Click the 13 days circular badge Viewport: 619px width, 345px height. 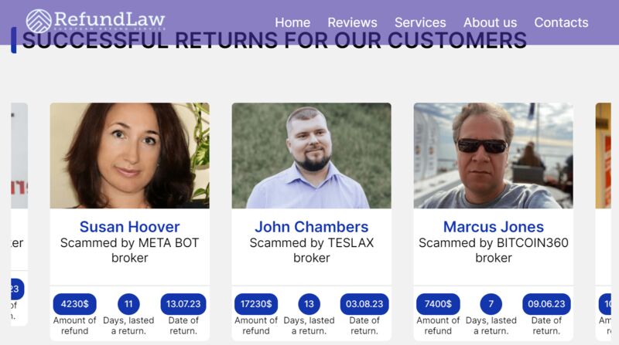[x=309, y=304]
